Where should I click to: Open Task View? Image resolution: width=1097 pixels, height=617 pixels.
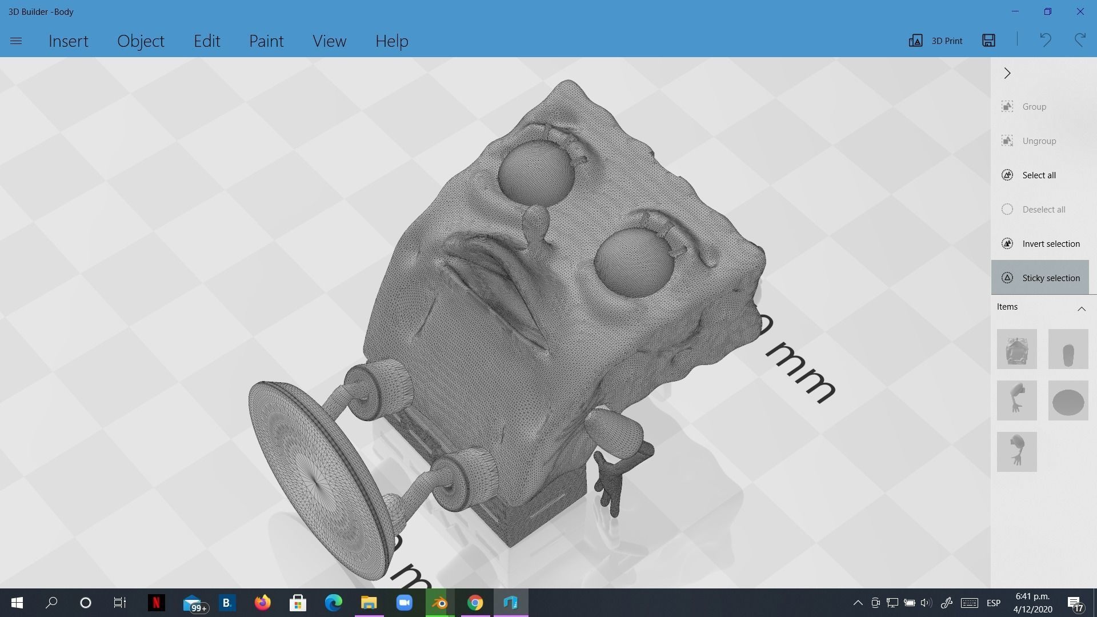coord(119,603)
